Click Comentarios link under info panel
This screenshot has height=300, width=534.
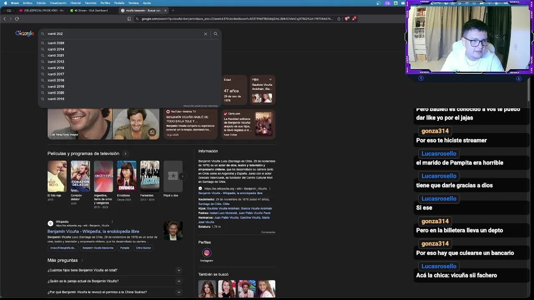[x=268, y=232]
